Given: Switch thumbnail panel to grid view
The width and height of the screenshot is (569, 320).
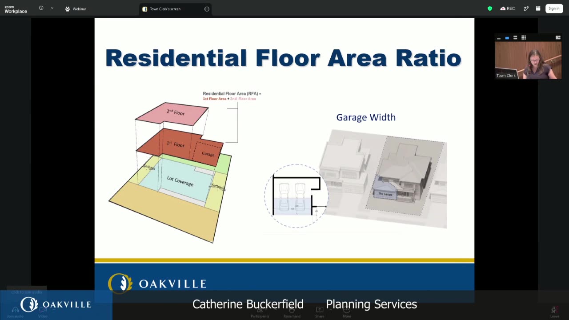Looking at the screenshot, I should (524, 38).
